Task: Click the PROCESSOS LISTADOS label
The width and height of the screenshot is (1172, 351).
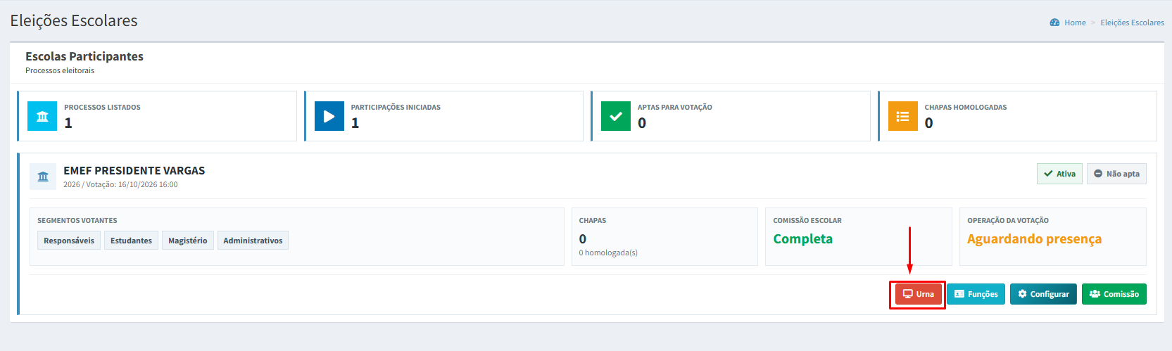Action: tap(102, 108)
